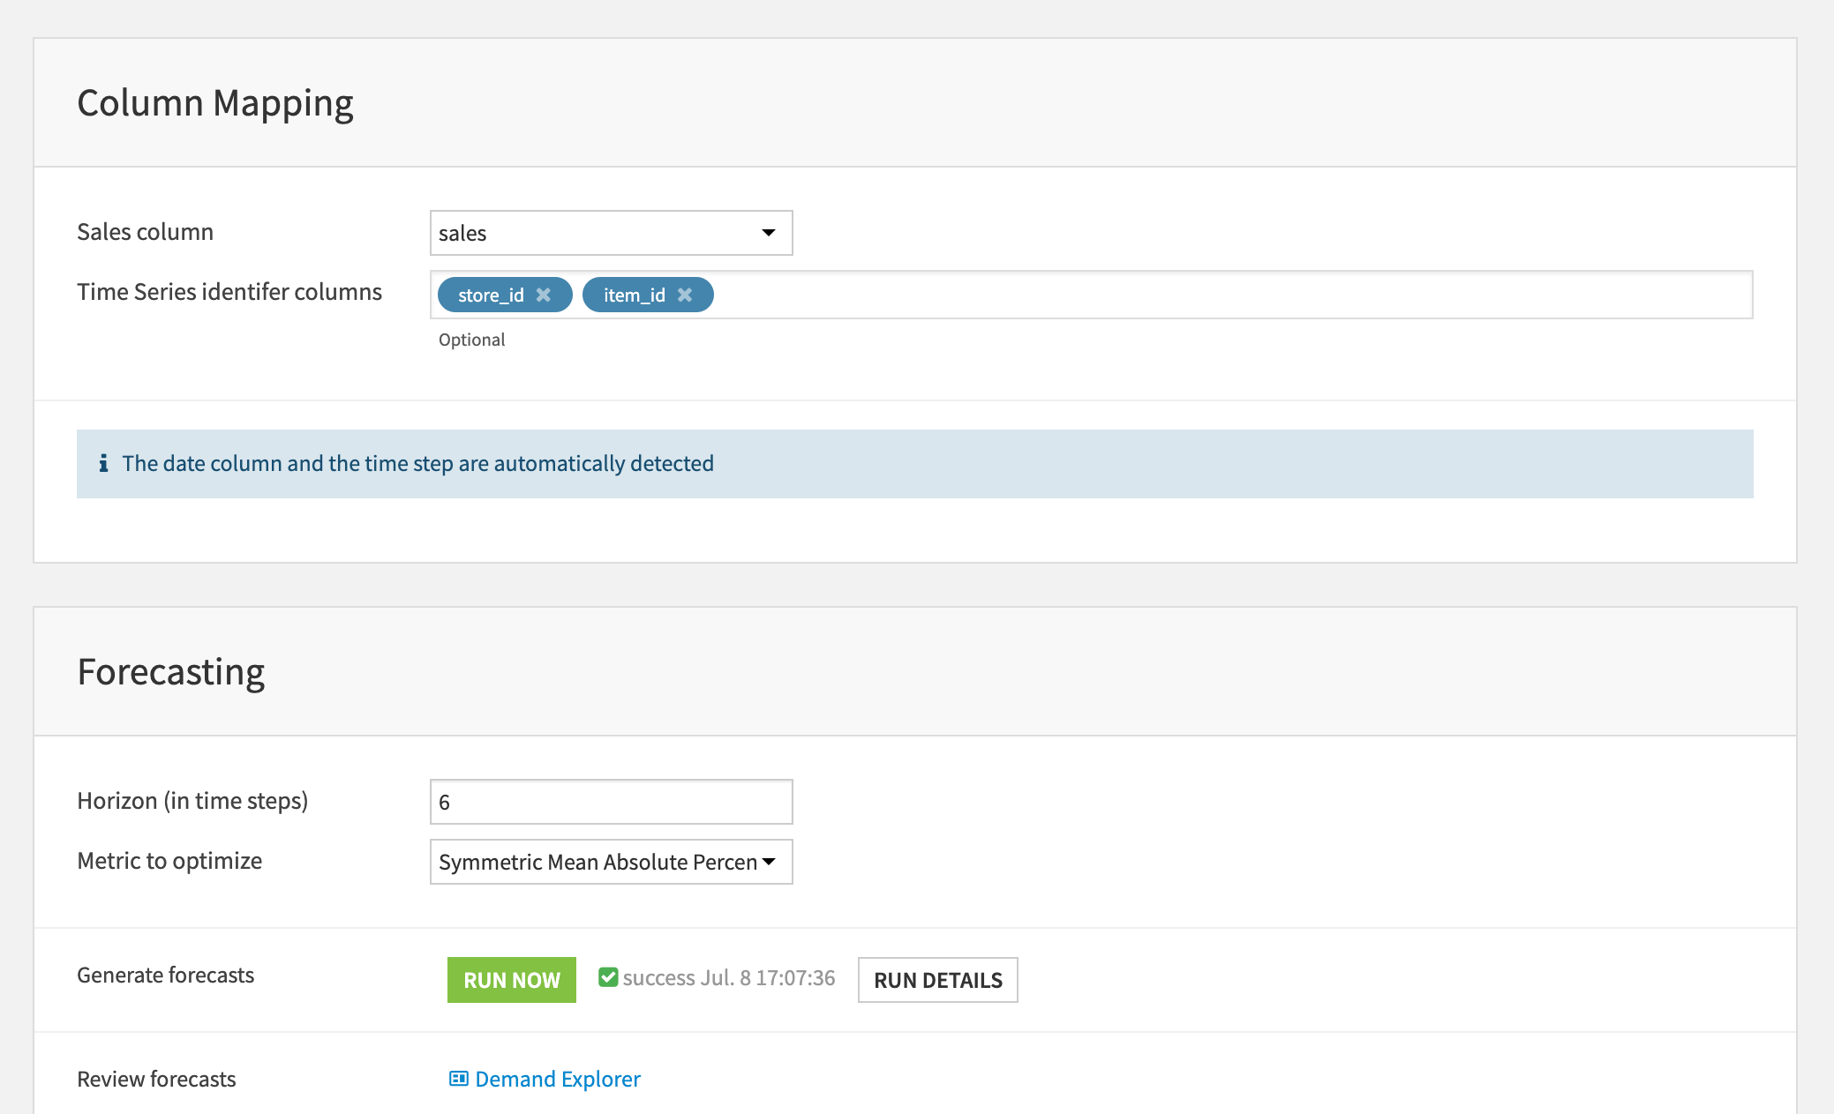Click the info icon in the blue banner

click(x=105, y=462)
